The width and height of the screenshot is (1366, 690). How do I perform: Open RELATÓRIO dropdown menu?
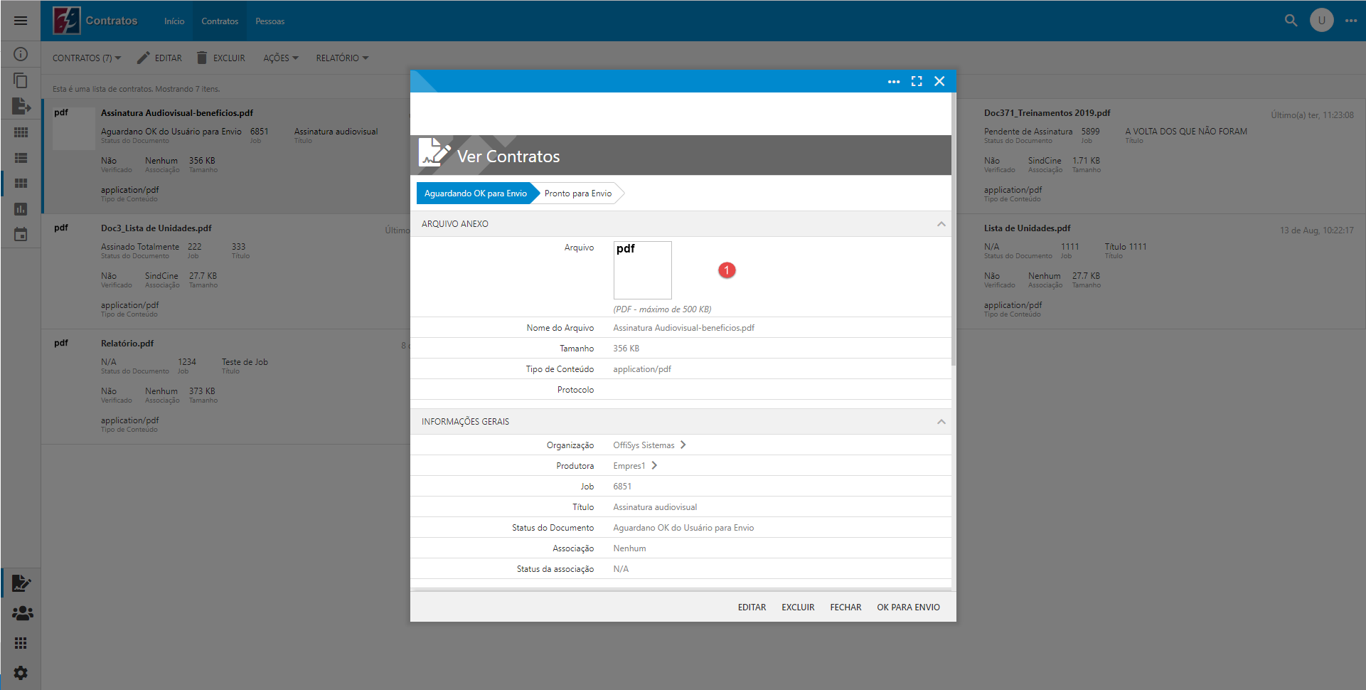point(342,58)
